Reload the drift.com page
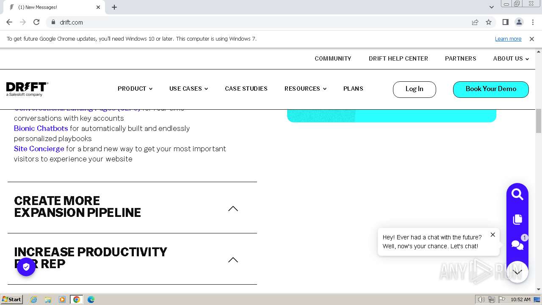Screen dimensions: 542x305 (x=36, y=22)
